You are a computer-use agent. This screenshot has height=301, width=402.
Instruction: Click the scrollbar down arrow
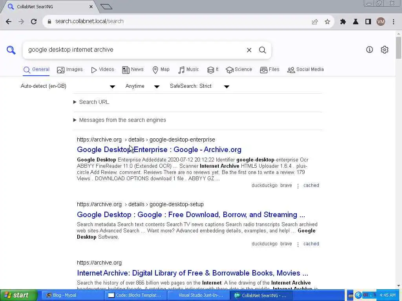(398, 286)
